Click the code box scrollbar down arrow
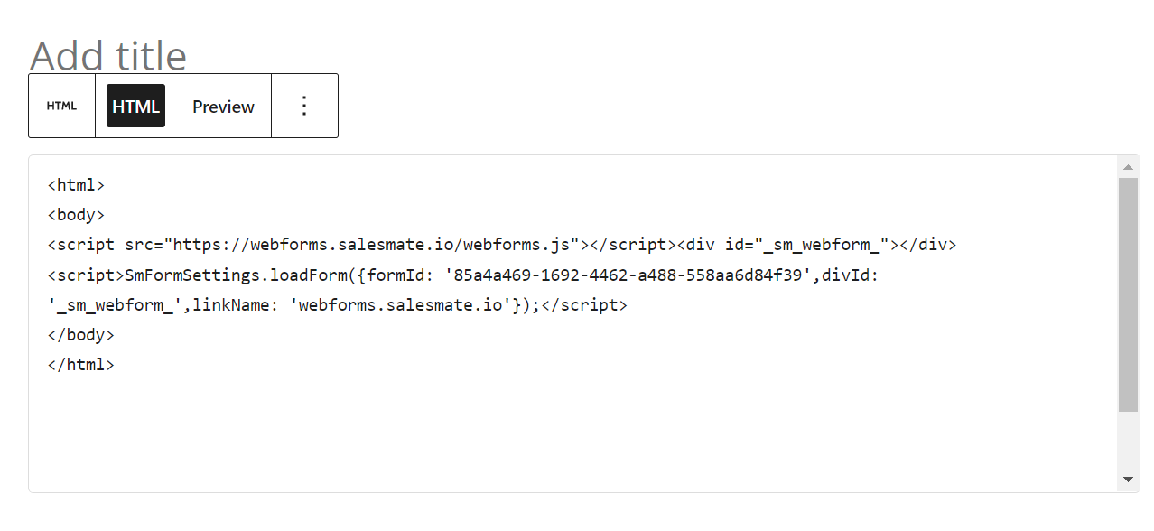 (1128, 480)
